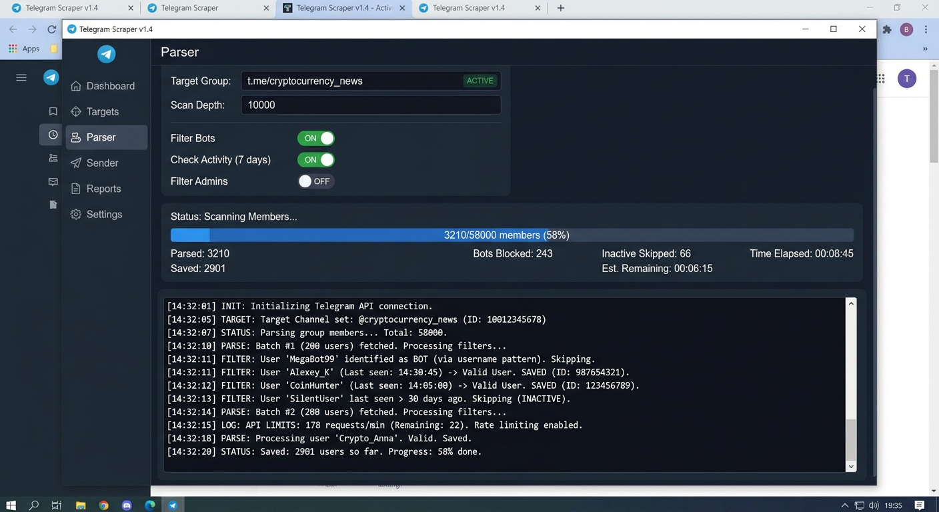Open Windows taskbar search
Viewport: 939px width, 512px height.
(x=34, y=505)
